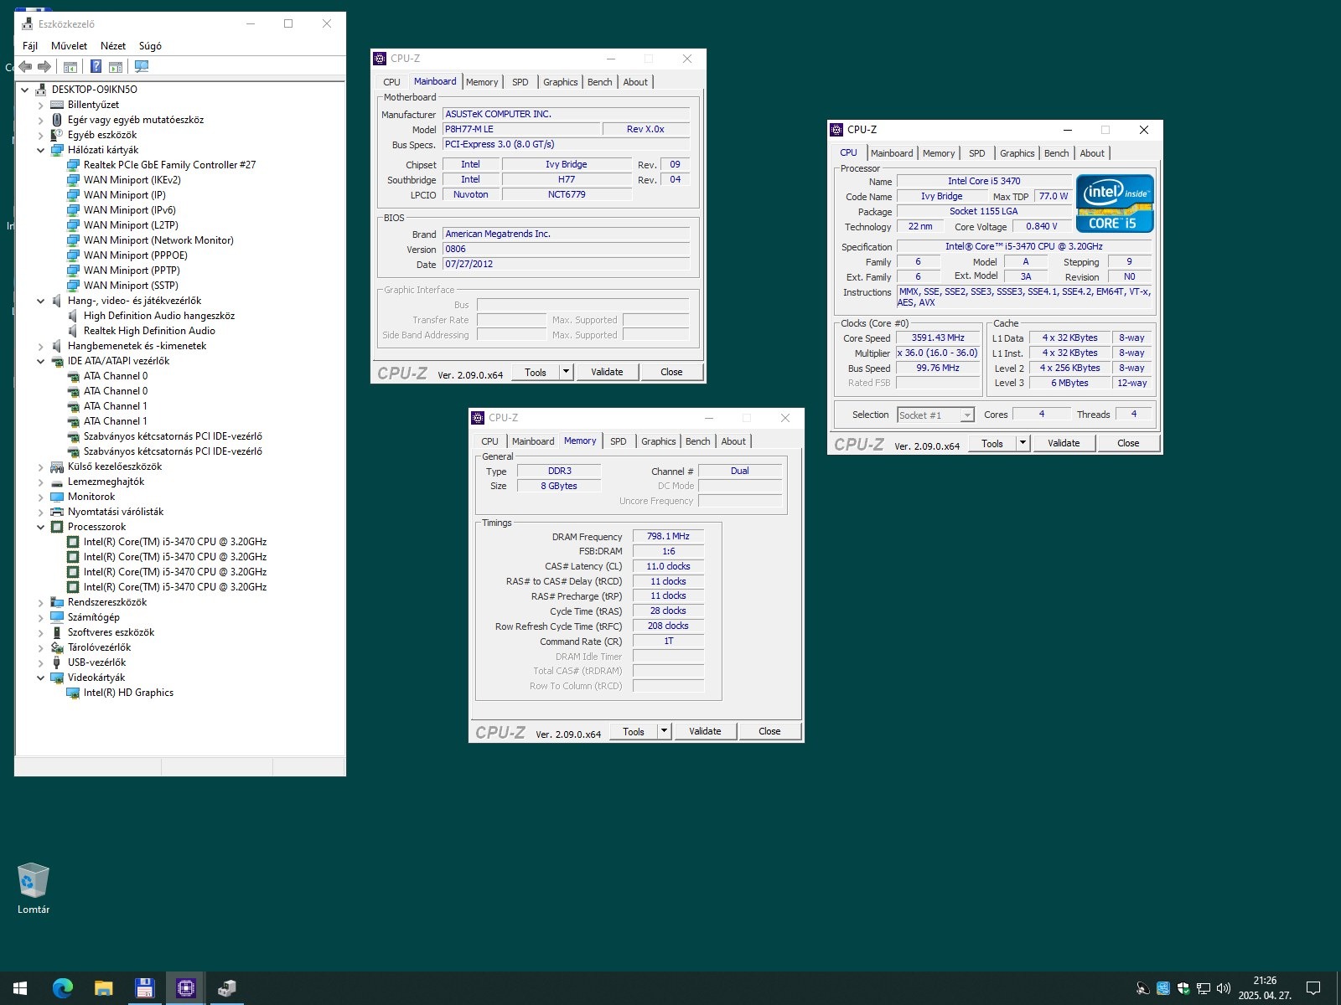Image resolution: width=1341 pixels, height=1005 pixels.
Task: Click the Back arrow in Device Manager toolbar
Action: coord(25,67)
